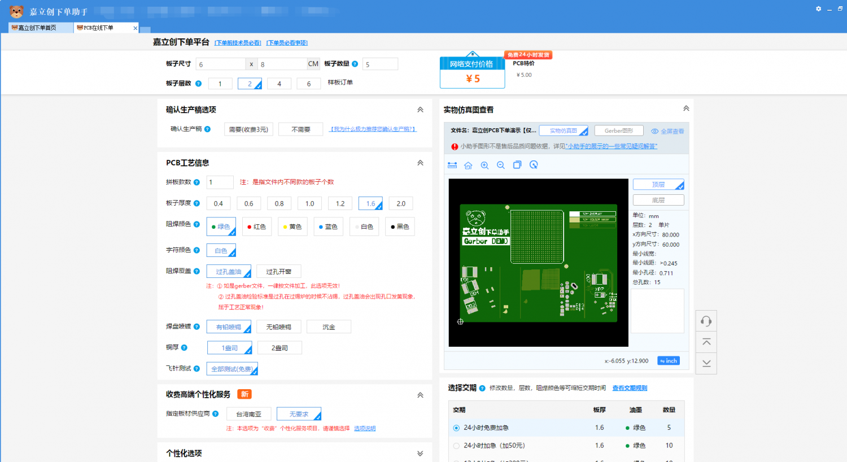The width and height of the screenshot is (847, 462).
Task: Click help icon next to 确认生产稿
Action: (207, 129)
